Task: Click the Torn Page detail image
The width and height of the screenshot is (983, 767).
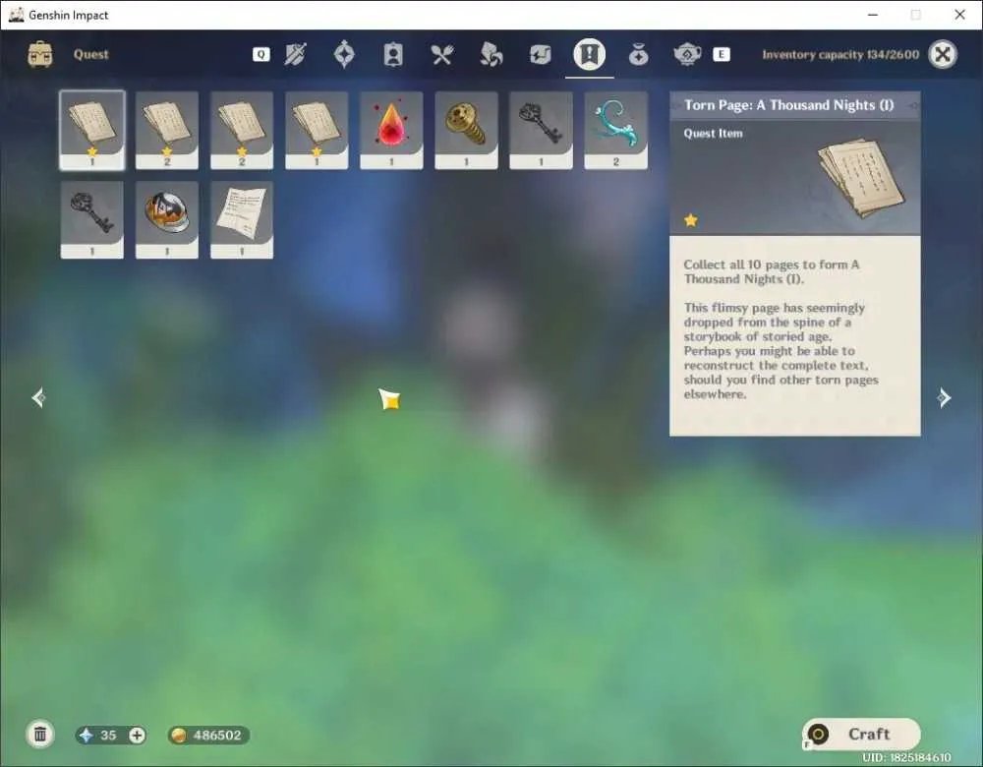Action: click(x=861, y=178)
